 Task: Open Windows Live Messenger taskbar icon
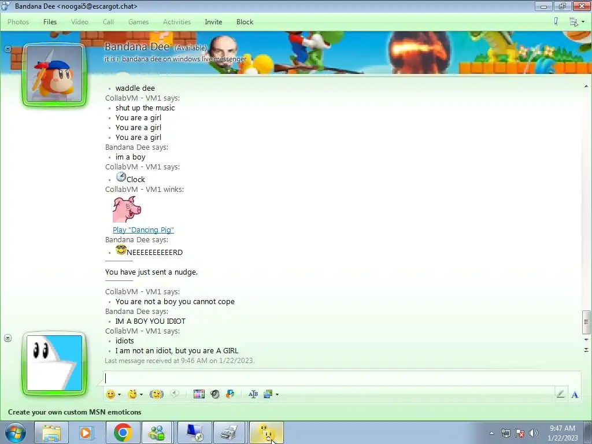click(x=157, y=432)
